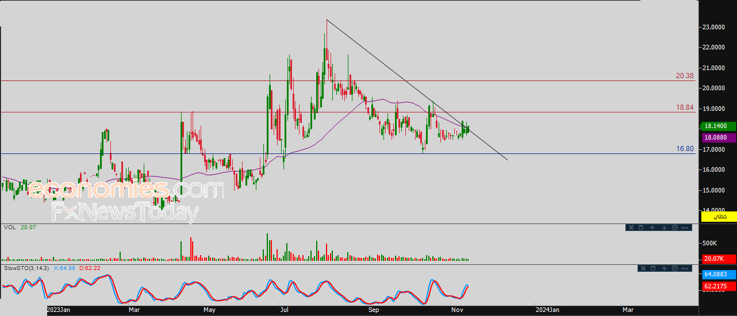Screen dimensions: 737x316
Task: Click the Mar 2023 date axis label
Action: (135, 310)
